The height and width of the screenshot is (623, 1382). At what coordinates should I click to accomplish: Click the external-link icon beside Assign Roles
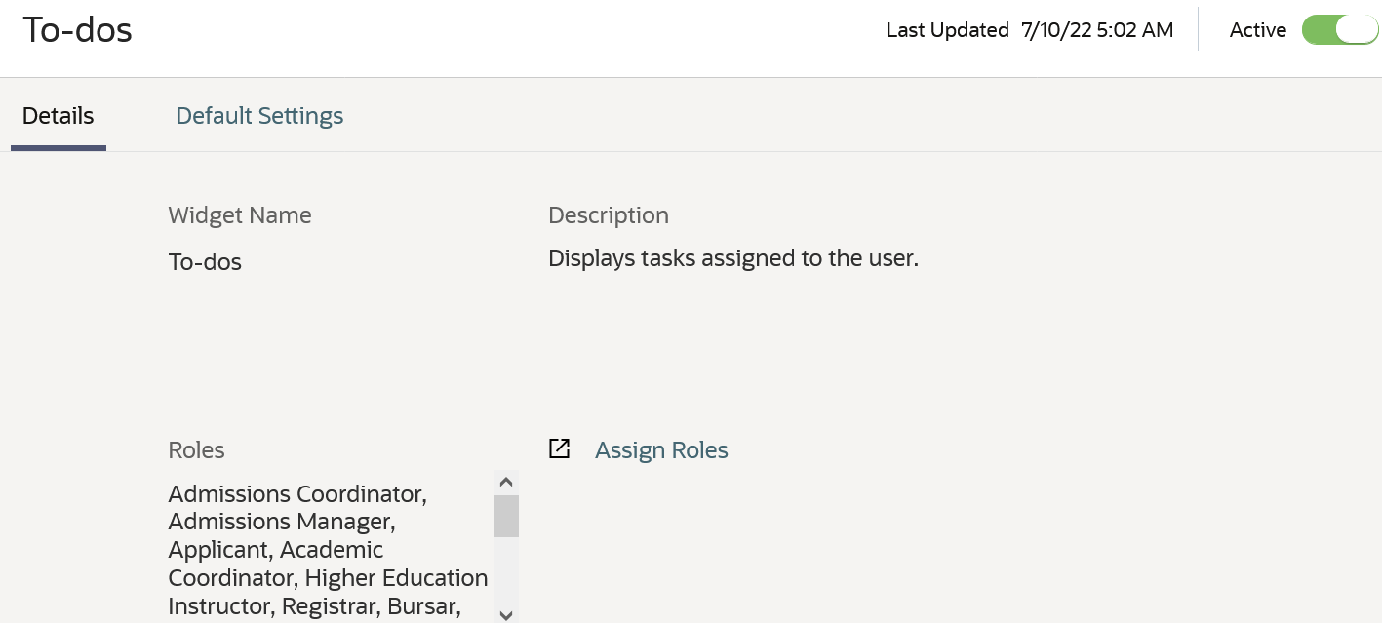(x=559, y=448)
